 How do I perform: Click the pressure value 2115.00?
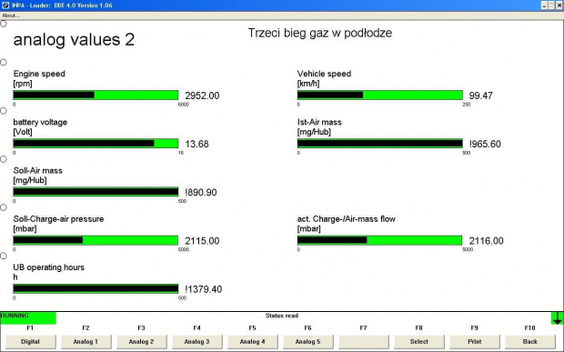click(x=202, y=241)
